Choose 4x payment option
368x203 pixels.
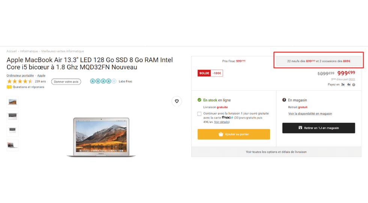pyautogui.click(x=349, y=85)
